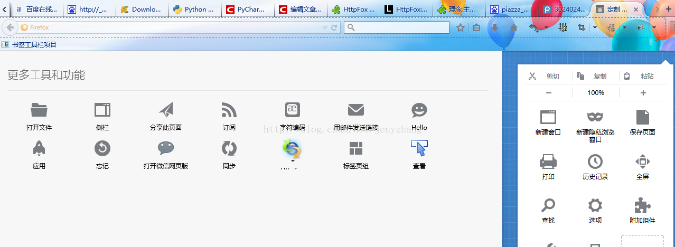The height and width of the screenshot is (247, 675).
Task: Open Options (选项) gear icon
Action: (595, 205)
